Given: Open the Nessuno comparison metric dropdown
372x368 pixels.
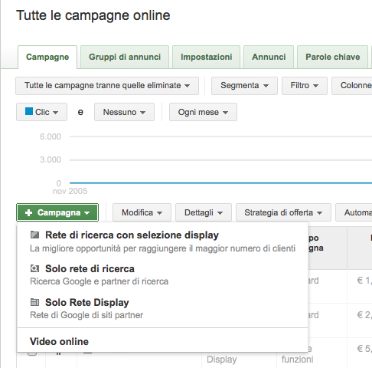Looking at the screenshot, I should 124,112.
